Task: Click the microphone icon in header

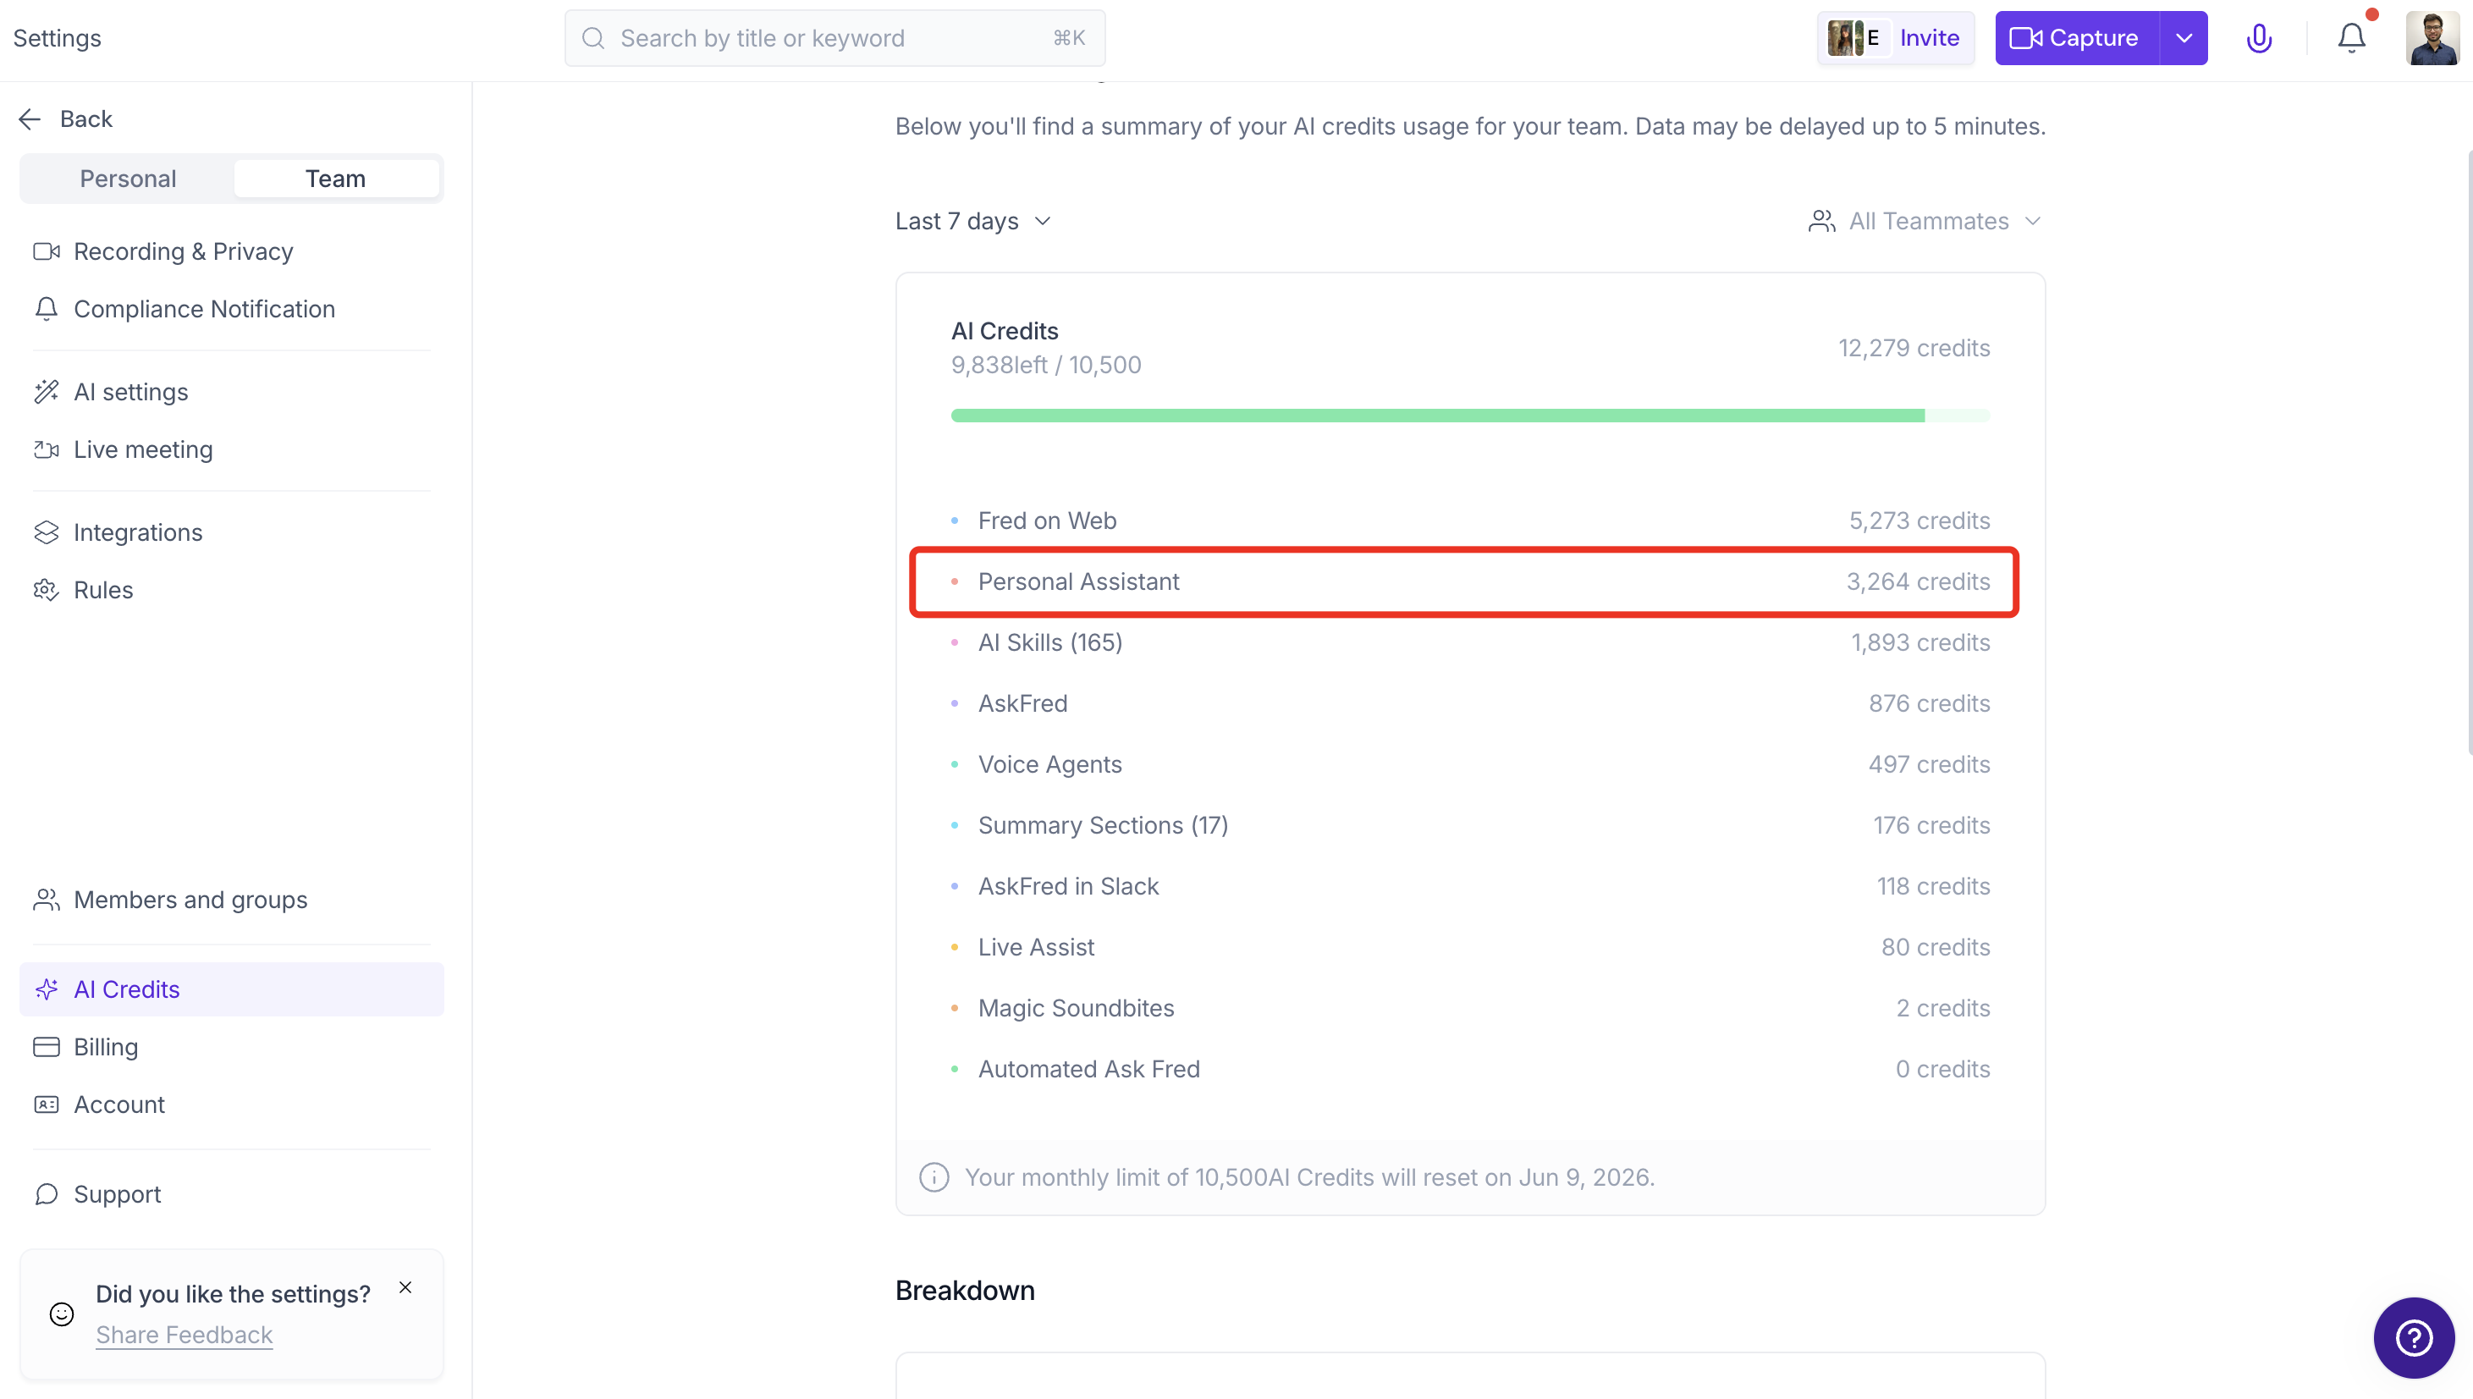Action: 2259,38
